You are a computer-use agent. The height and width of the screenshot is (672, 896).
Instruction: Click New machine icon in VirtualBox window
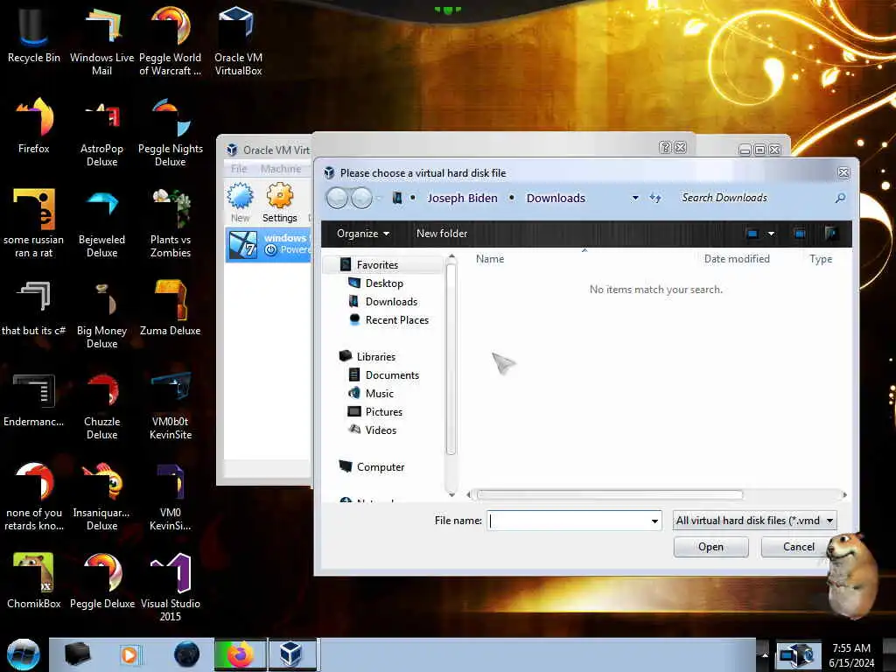coord(240,202)
